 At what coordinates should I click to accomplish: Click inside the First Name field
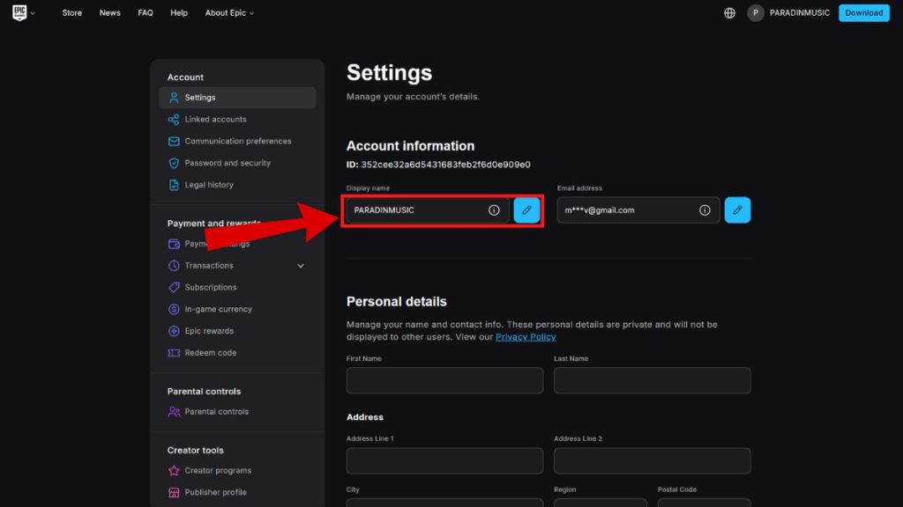point(444,380)
